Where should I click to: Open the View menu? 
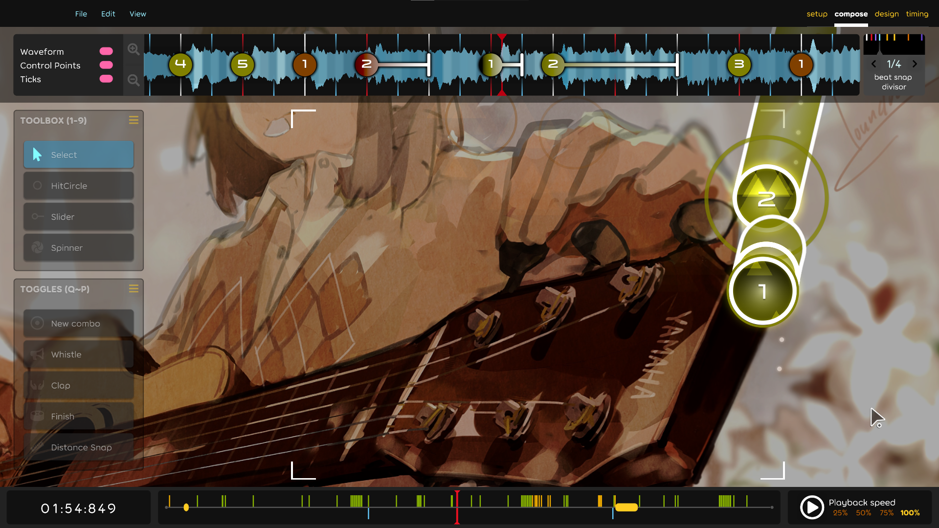pos(138,14)
